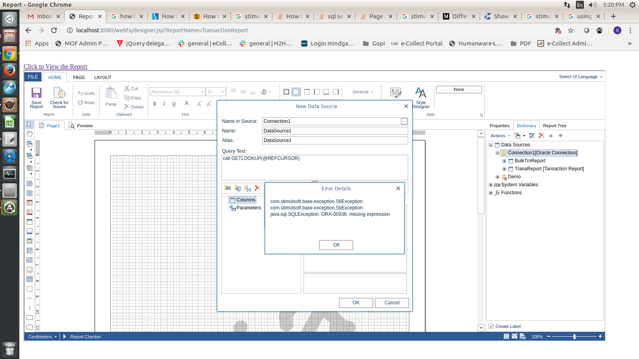This screenshot has width=639, height=359.
Task: Open the Actions dropdown in Dictionary
Action: click(500, 136)
